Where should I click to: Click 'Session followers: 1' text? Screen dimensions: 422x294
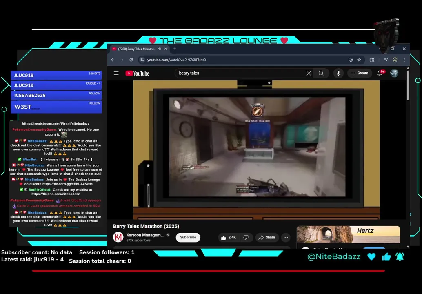[107, 252]
